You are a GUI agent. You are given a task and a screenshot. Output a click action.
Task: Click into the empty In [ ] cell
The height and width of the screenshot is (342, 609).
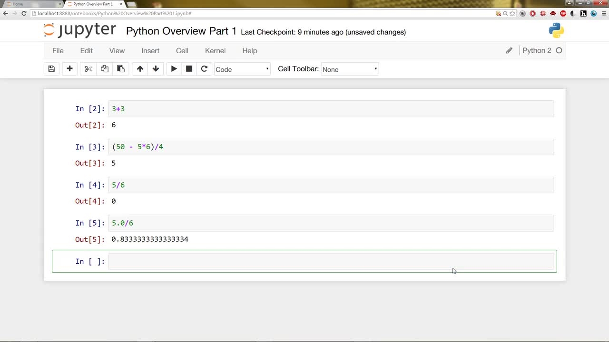(x=331, y=261)
